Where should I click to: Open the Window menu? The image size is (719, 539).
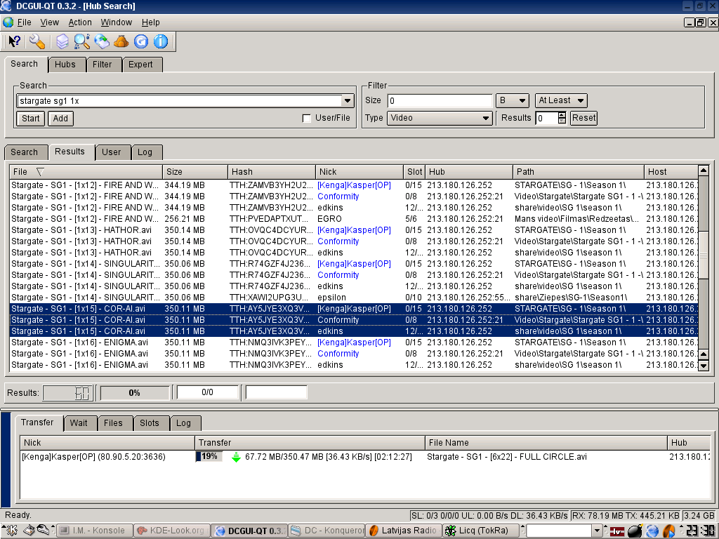(x=116, y=22)
